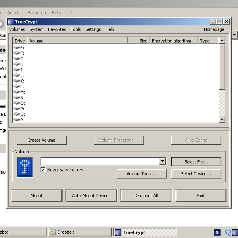Click Auto-Mount Devices button
This screenshot has width=238, height=238.
point(91,196)
